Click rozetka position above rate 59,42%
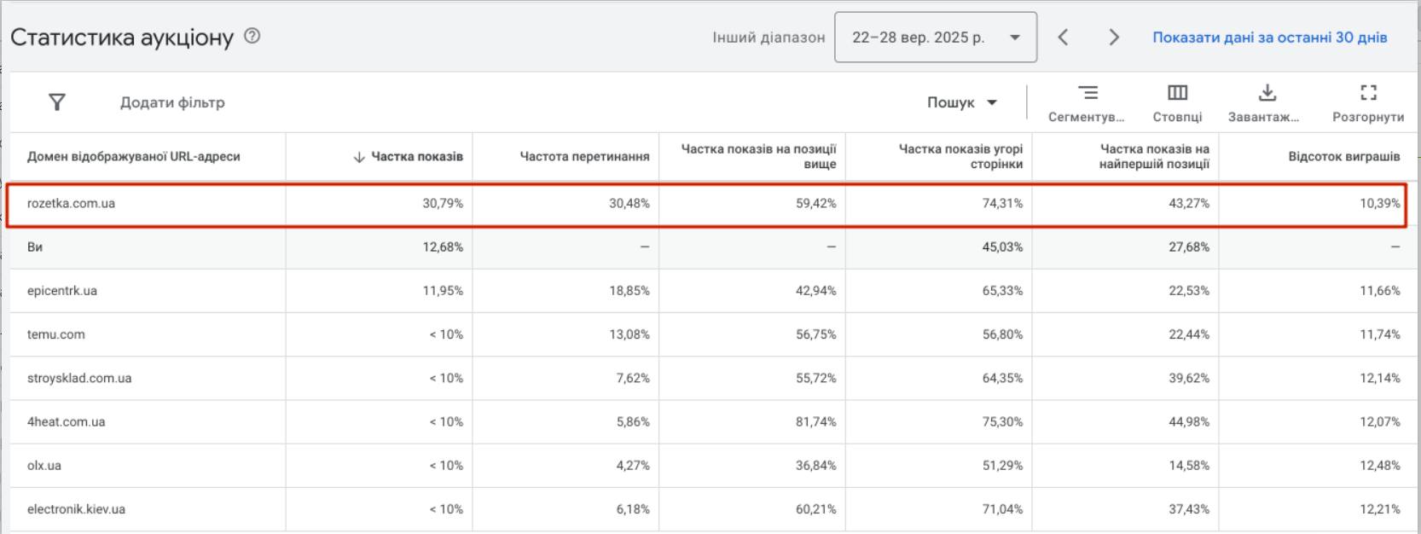Image resolution: width=1421 pixels, height=534 pixels. pos(816,204)
